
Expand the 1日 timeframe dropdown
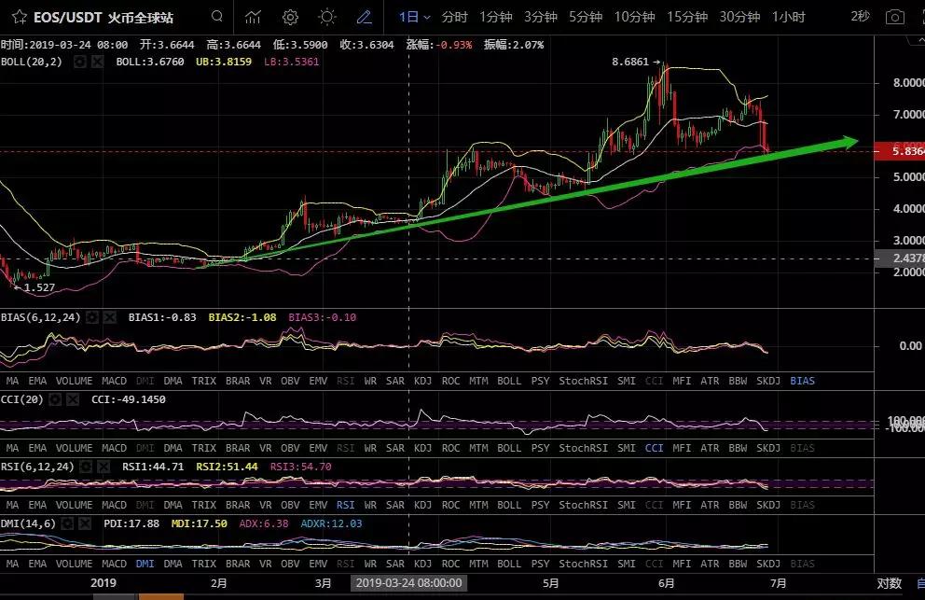click(x=415, y=17)
